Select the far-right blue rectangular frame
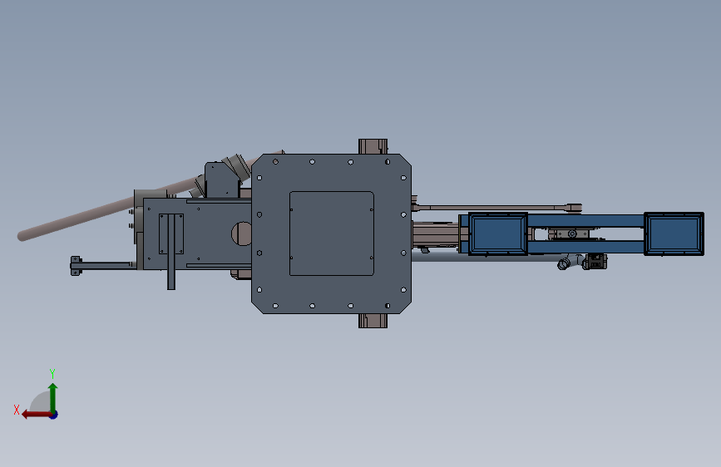 (x=674, y=233)
